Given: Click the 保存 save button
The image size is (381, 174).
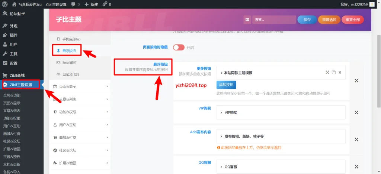Looking at the screenshot, I should tap(307, 20).
